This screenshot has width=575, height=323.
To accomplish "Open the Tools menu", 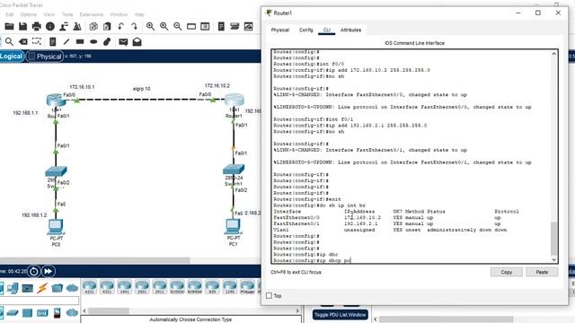I will point(67,14).
